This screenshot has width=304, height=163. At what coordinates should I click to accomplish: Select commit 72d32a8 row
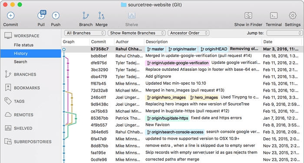pos(183,90)
